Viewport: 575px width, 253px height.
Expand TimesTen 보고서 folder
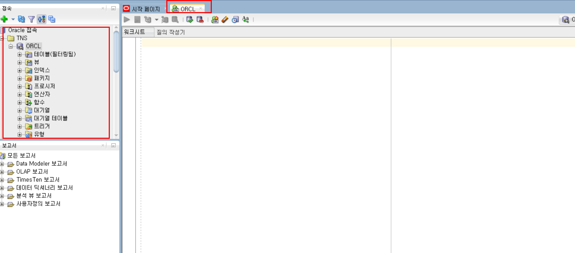(x=2, y=180)
